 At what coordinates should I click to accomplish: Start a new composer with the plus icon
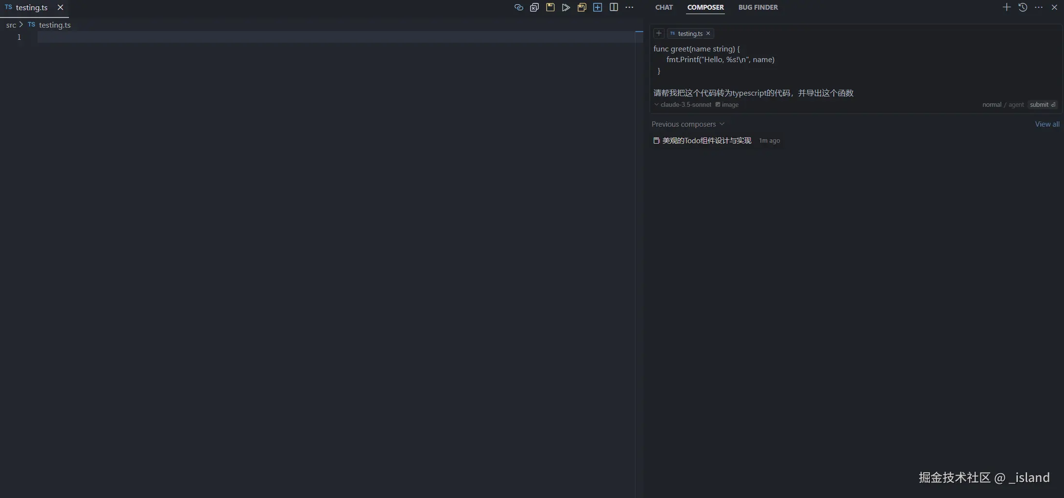coord(1007,7)
